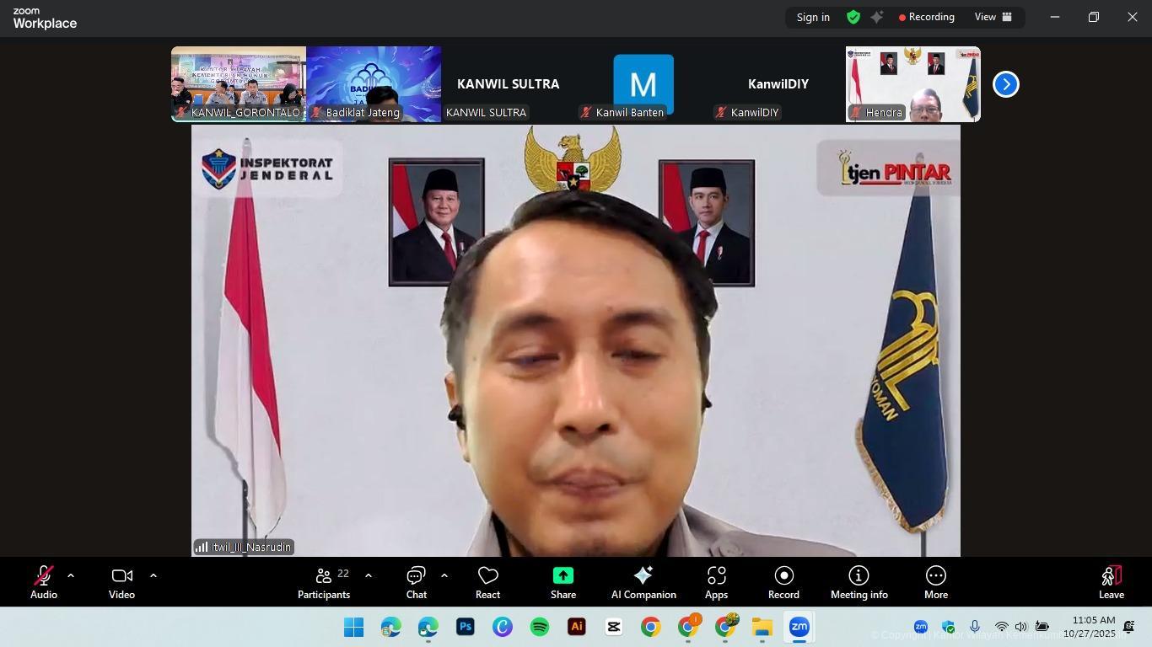Click the green Share screen button

coord(563,582)
